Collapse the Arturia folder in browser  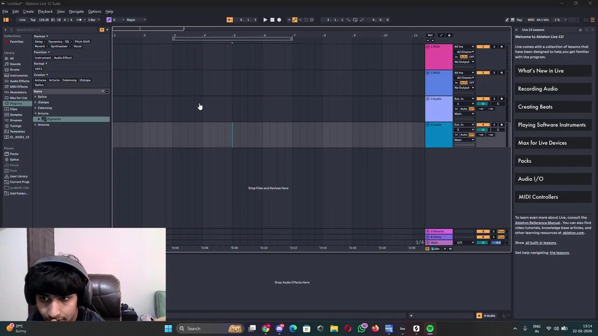36,113
